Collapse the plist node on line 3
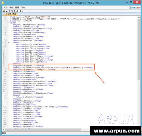This screenshot has width=142, height=136. (x=9, y=21)
